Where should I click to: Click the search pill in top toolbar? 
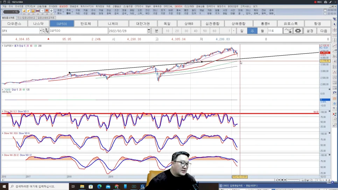[11, 12]
